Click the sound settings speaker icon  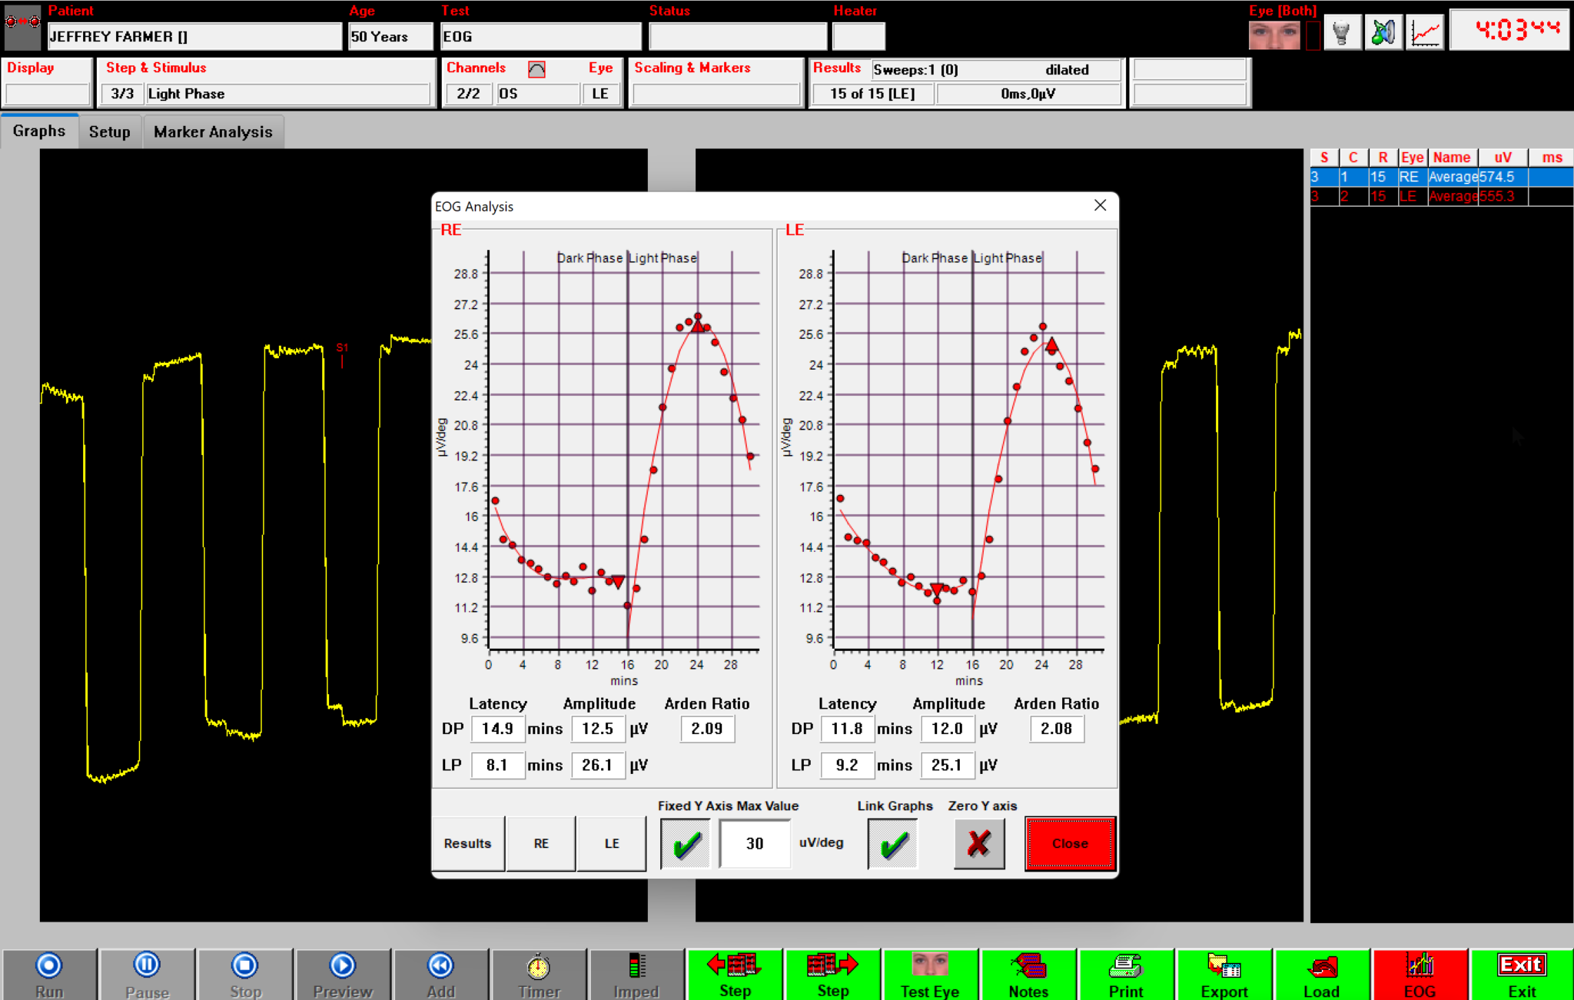point(1384,32)
